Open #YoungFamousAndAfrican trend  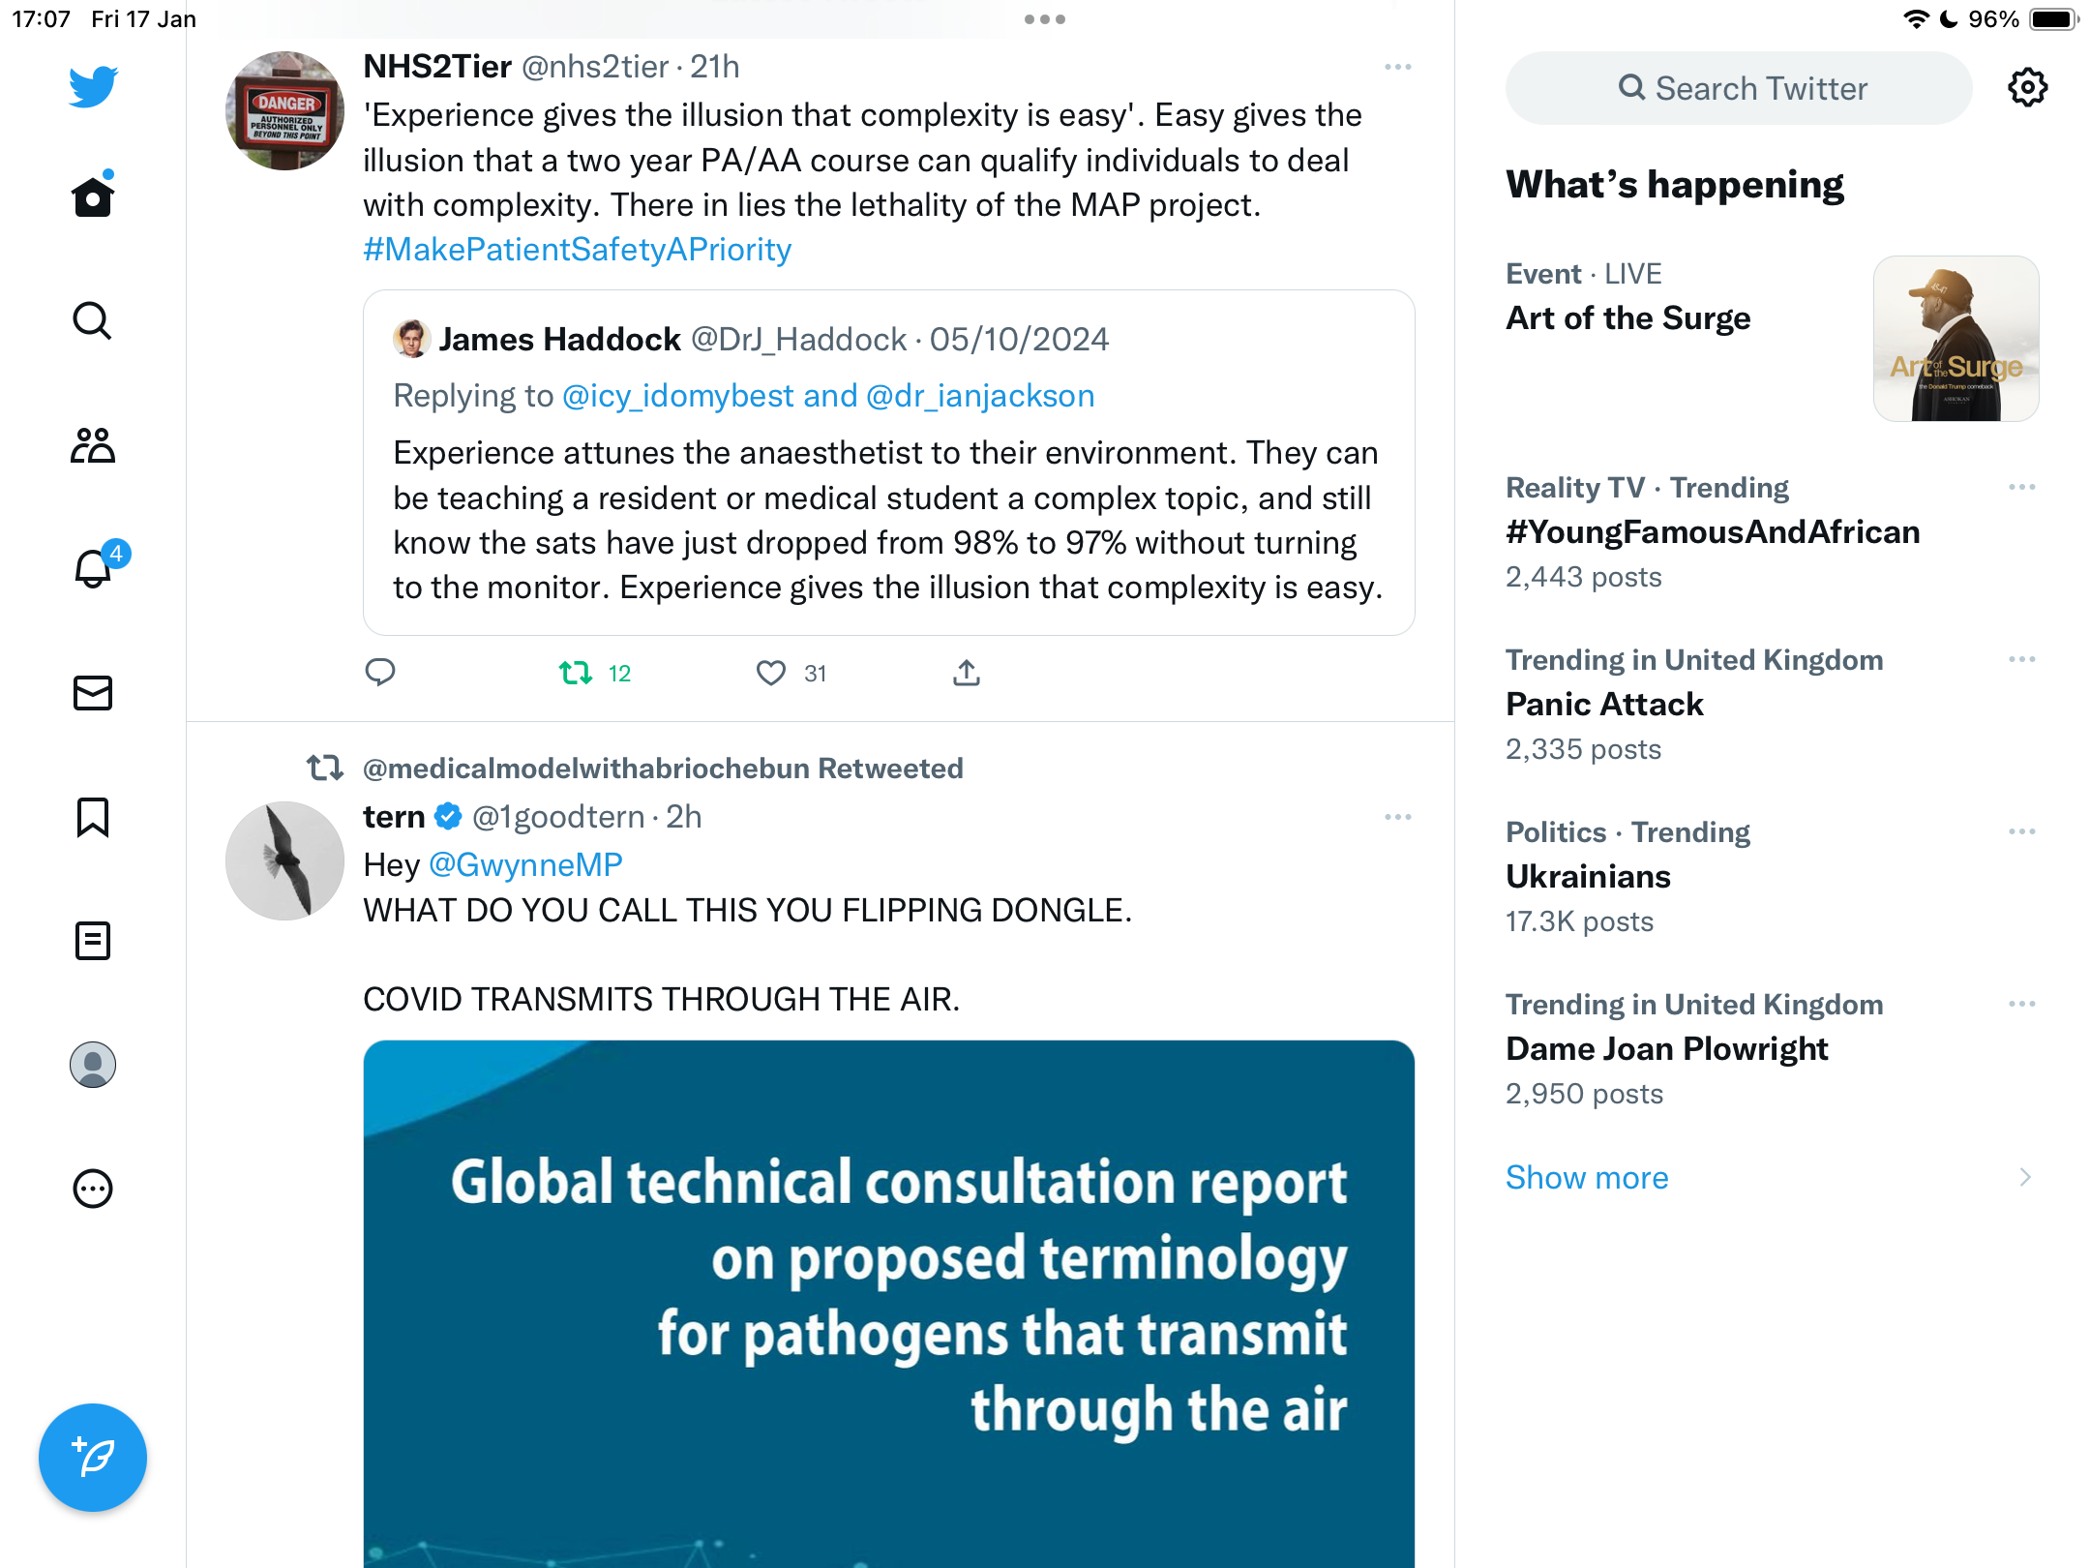pos(1713,532)
